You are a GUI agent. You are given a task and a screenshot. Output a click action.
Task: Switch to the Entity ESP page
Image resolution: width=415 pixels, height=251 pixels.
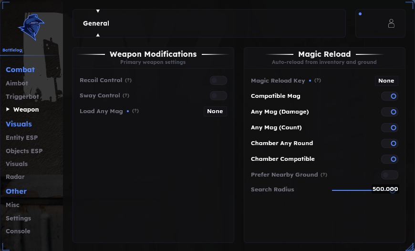pos(21,138)
